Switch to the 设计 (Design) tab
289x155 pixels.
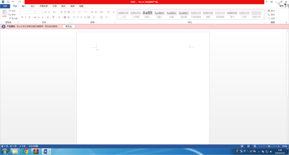[33, 6]
